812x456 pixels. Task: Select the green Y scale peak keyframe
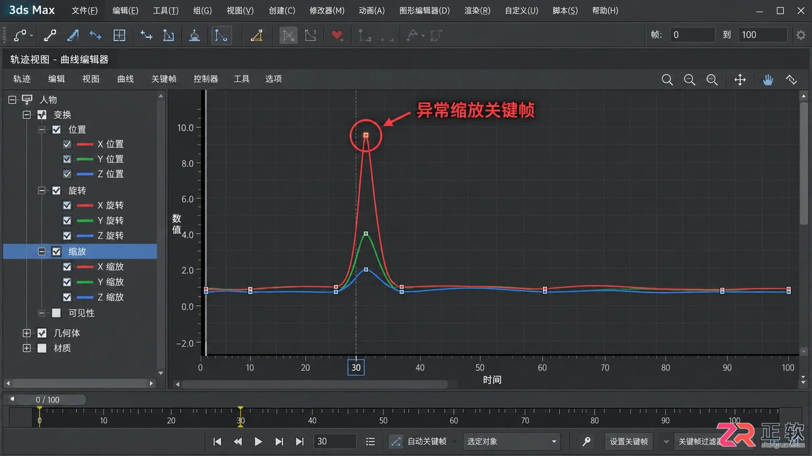click(366, 234)
